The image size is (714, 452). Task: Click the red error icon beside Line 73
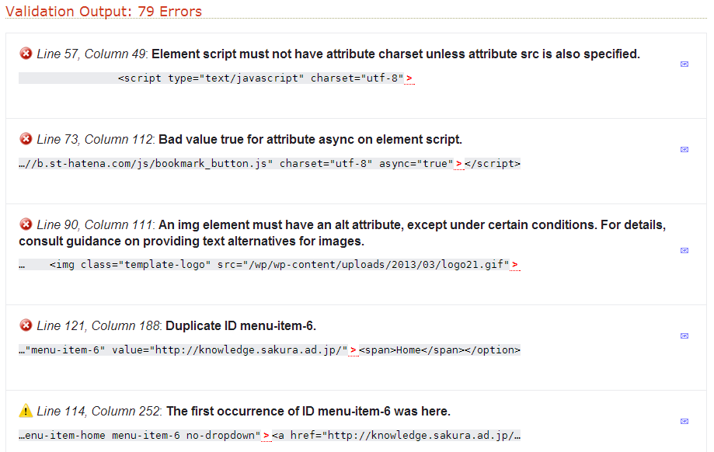click(26, 139)
